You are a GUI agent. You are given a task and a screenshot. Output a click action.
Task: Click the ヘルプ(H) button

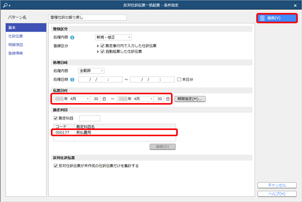[x=277, y=194]
